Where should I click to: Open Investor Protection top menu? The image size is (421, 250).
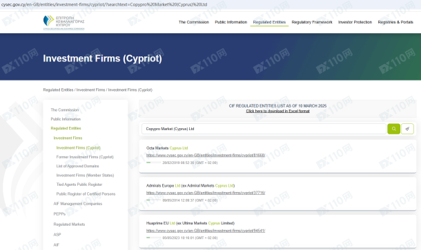click(x=355, y=22)
